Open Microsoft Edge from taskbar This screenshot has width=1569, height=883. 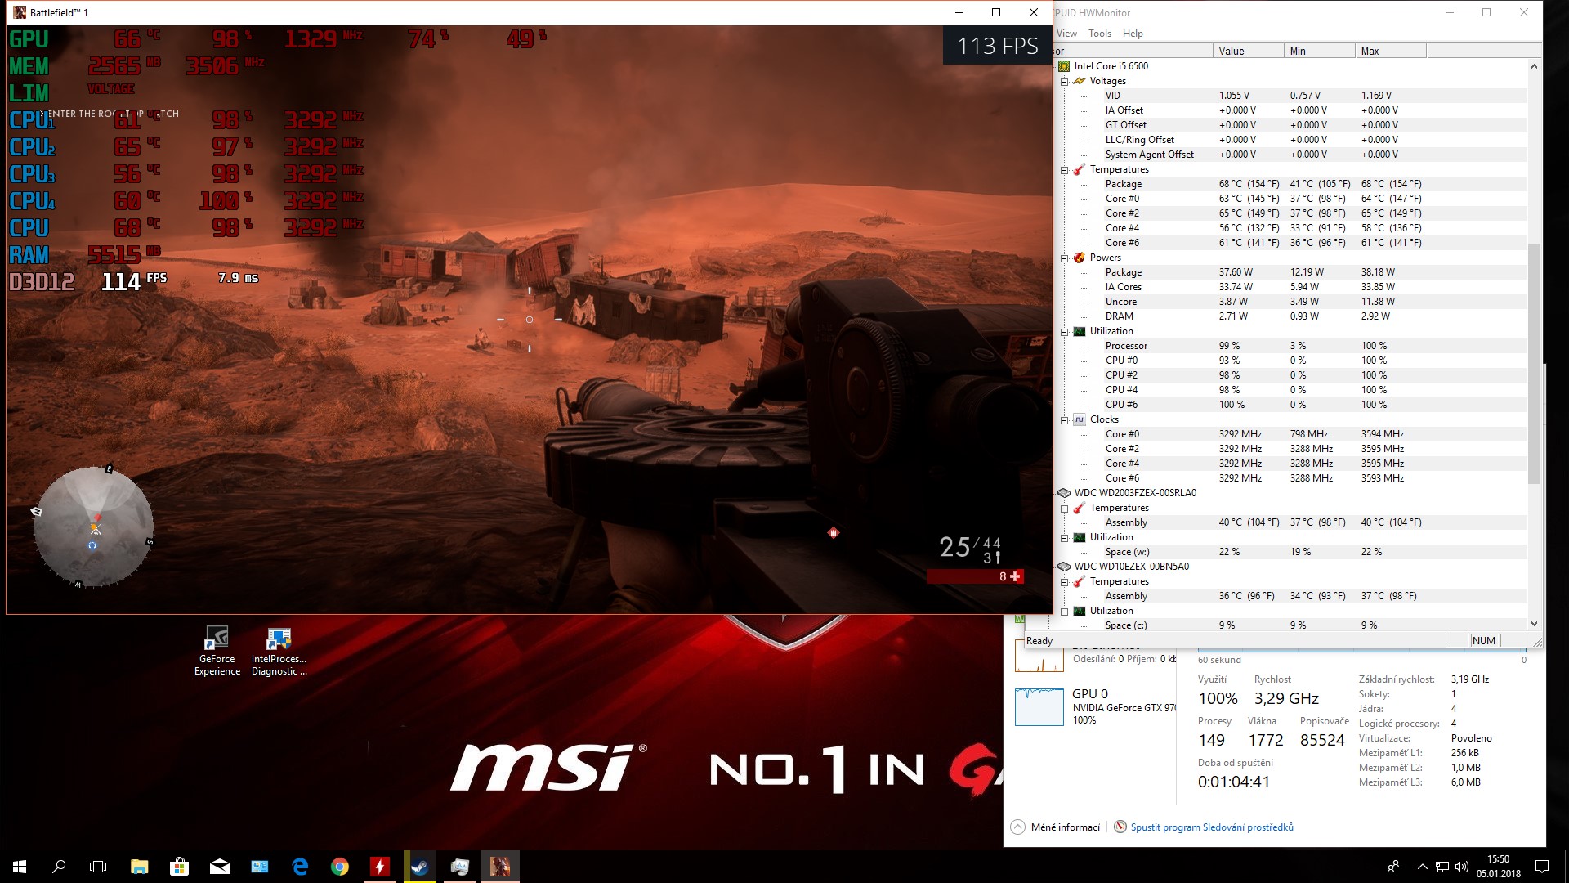tap(300, 867)
